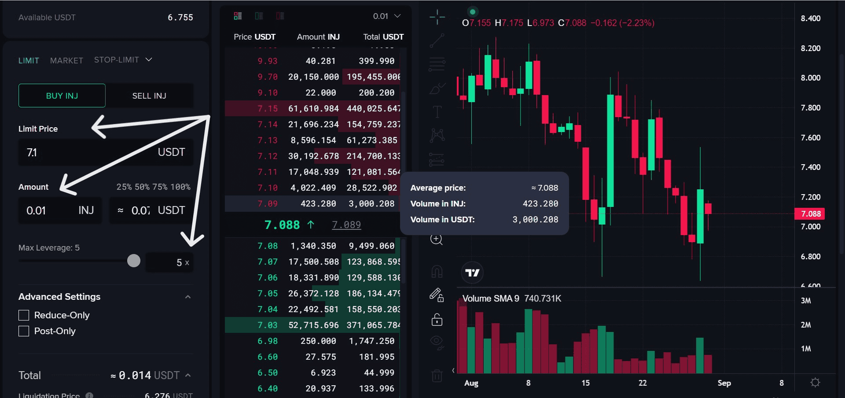The height and width of the screenshot is (398, 845).
Task: Click the Limit Price input field
Action: point(106,152)
